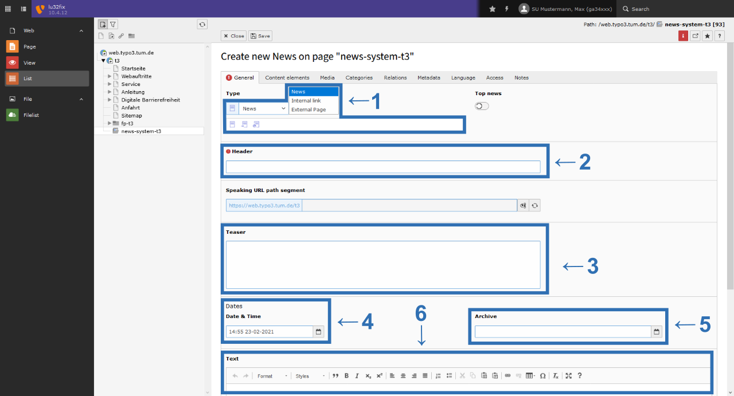Open the View module
This screenshot has height=396, width=734.
point(47,62)
